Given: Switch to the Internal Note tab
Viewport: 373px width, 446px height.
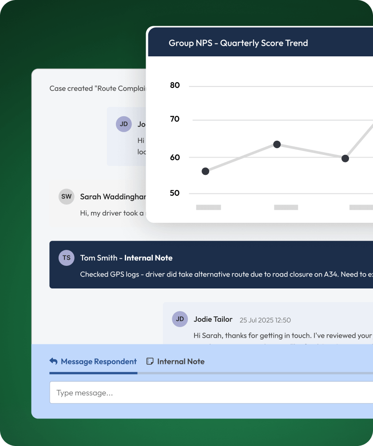Looking at the screenshot, I should click(181, 361).
